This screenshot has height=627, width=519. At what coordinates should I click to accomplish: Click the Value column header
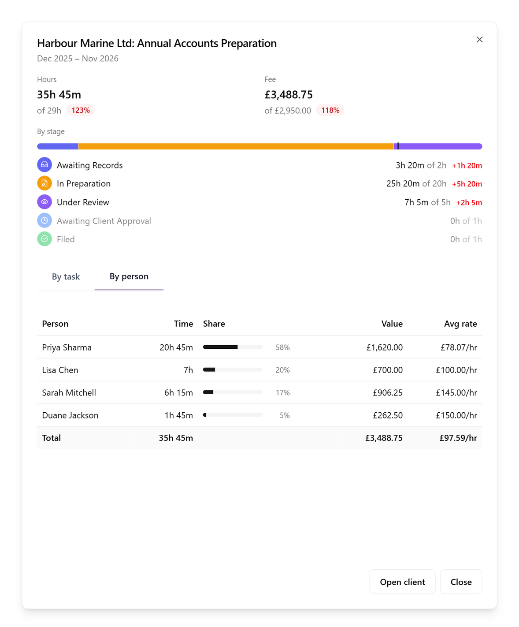tap(392, 324)
